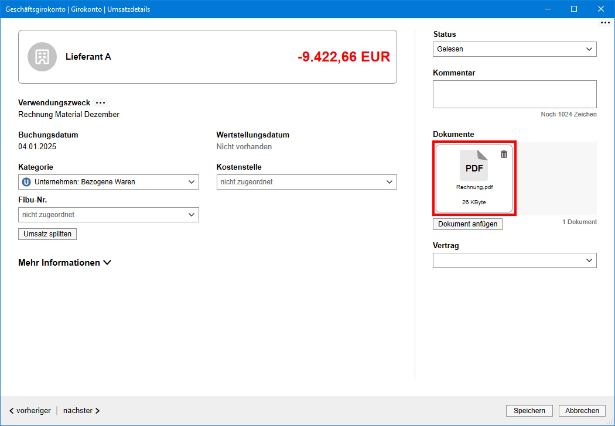The image size is (615, 426).
Task: Open the Vertrag dropdown
Action: tap(515, 260)
